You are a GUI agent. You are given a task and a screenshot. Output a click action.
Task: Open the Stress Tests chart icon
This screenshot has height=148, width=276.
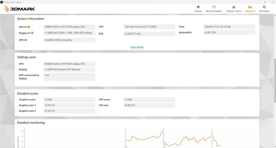(x=234, y=7)
